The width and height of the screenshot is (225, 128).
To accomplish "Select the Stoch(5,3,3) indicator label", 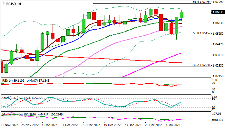I will [22, 98].
